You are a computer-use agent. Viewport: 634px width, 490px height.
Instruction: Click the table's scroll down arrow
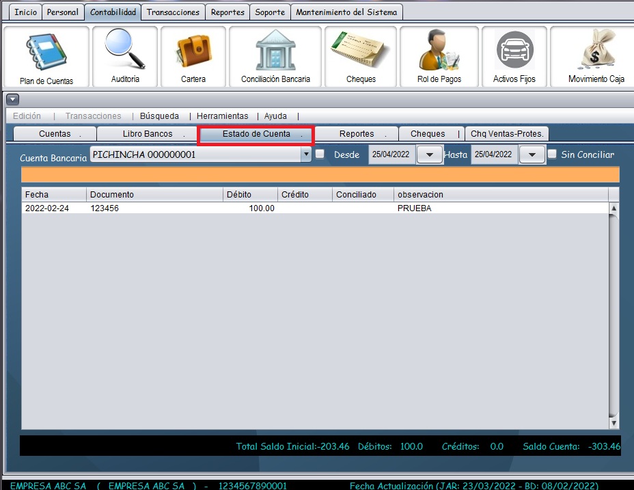(x=613, y=424)
